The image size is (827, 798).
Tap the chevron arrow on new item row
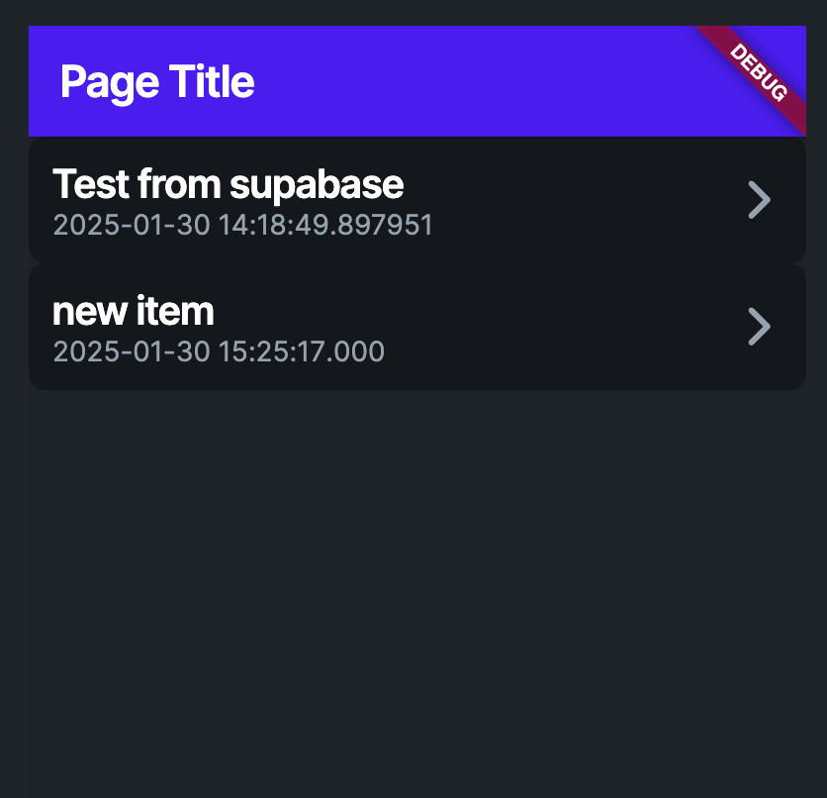tap(760, 327)
